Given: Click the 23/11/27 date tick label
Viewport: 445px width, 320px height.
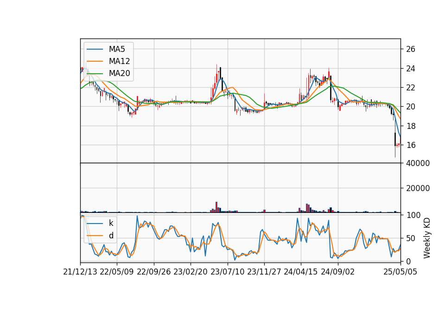Looking at the screenshot, I should tap(264, 272).
